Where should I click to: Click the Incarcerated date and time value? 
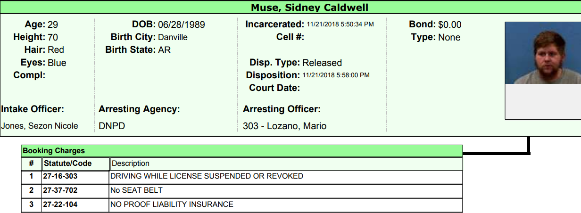coord(340,24)
